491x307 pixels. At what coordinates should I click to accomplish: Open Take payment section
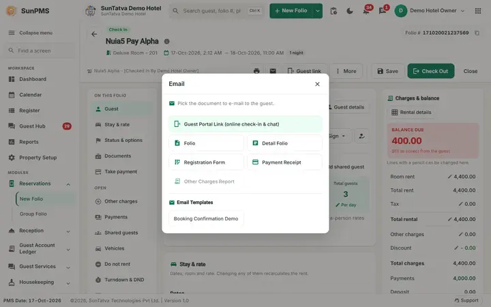[122, 172]
